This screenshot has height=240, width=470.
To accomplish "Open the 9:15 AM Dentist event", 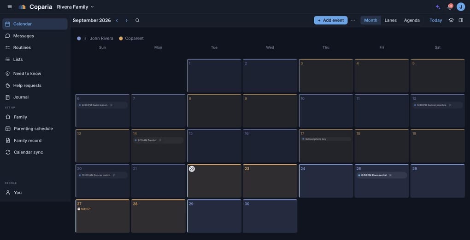I will 158,140.
